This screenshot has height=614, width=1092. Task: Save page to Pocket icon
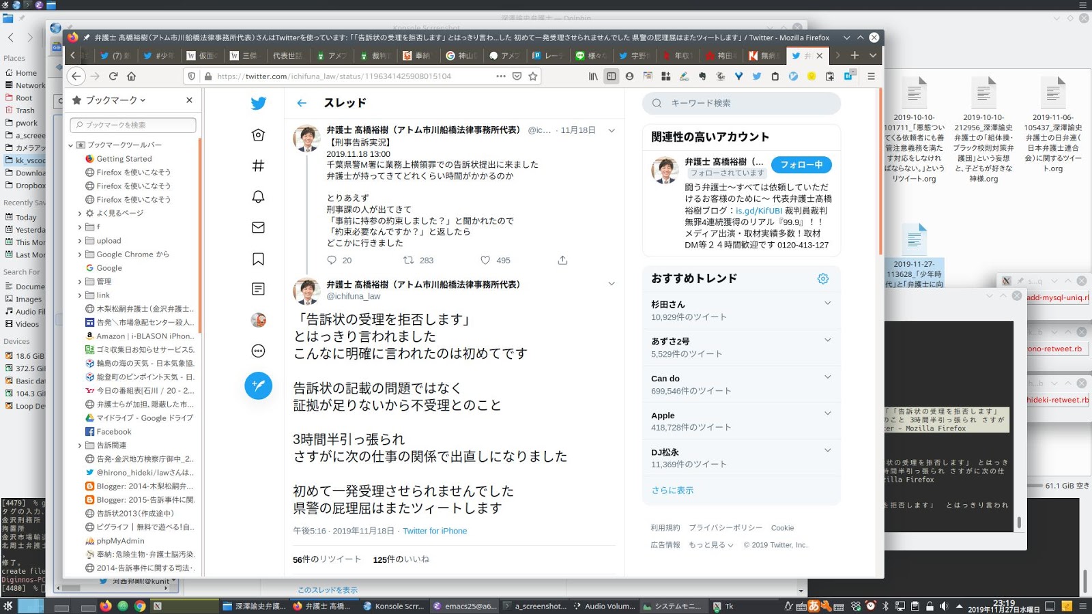(x=517, y=76)
